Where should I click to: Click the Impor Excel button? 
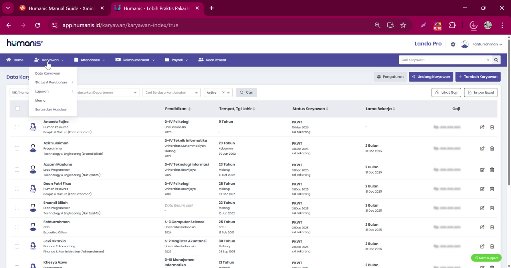(481, 93)
